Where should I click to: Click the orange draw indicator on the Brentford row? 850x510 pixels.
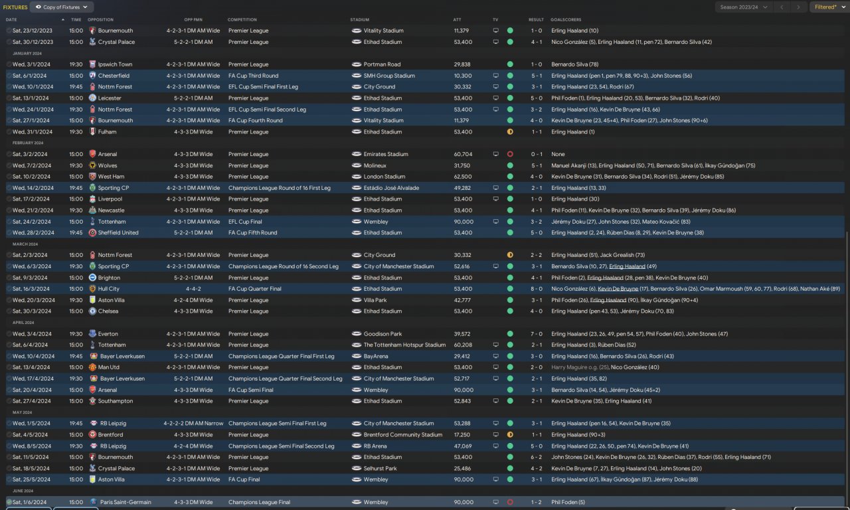(x=510, y=435)
